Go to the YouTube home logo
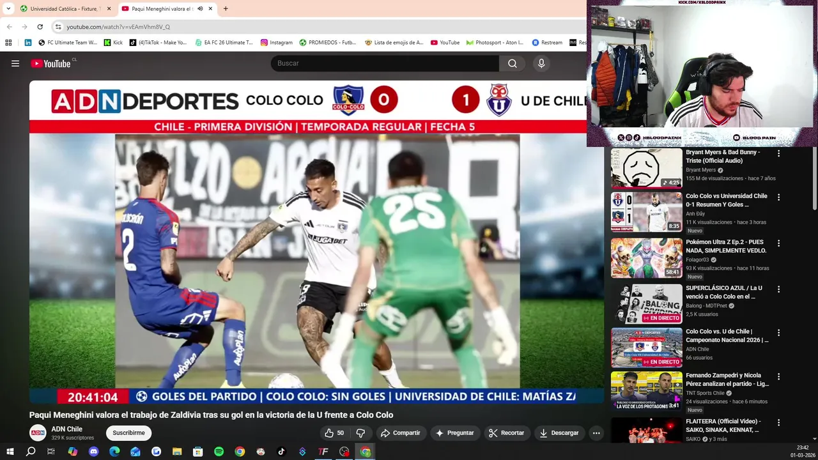This screenshot has width=818, height=460. pos(50,63)
